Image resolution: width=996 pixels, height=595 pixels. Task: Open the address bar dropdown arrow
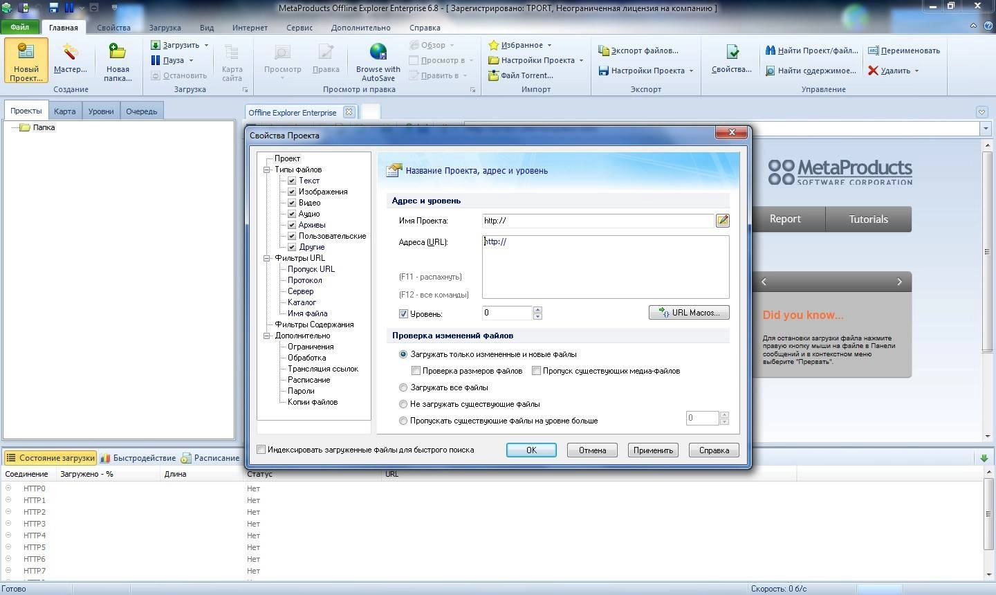[985, 129]
